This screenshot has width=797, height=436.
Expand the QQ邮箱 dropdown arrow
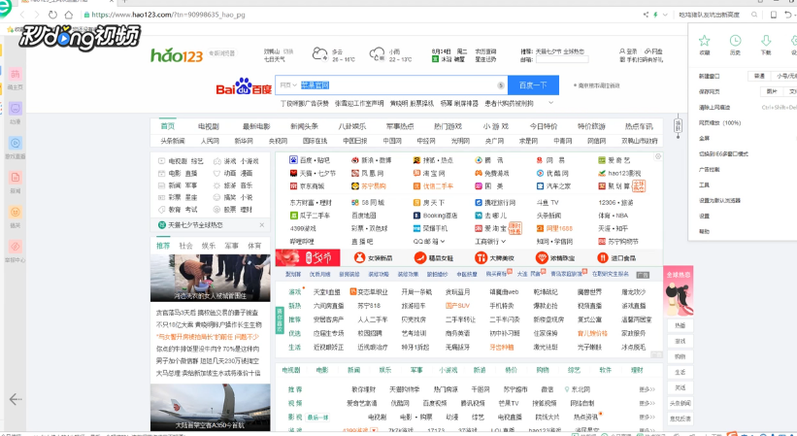[x=443, y=242]
